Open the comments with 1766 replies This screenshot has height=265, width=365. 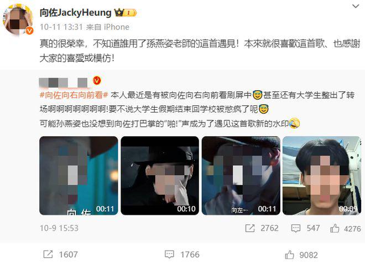(169, 254)
